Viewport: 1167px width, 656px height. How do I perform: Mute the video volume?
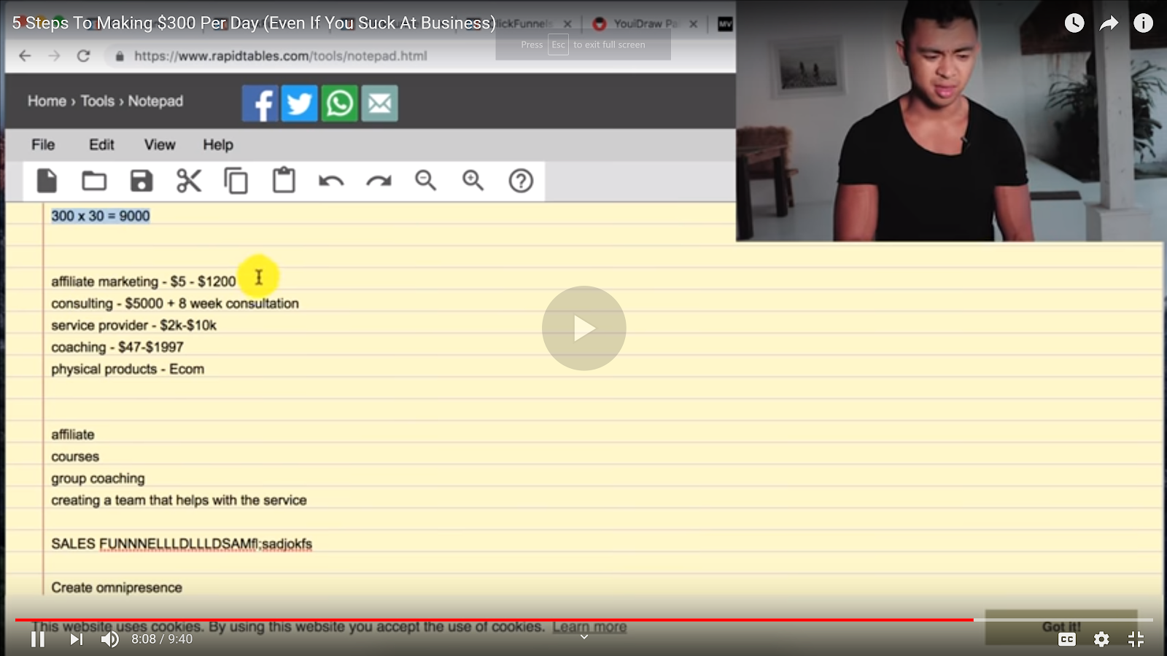[x=110, y=639]
